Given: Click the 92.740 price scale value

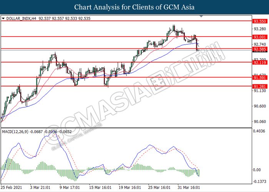Looking at the screenshot, I should click(x=260, y=44).
